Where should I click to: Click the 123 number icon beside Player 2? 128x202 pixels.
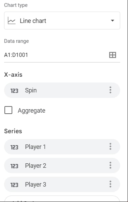point(14,166)
